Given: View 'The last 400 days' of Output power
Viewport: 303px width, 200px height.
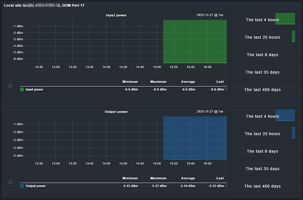Looking at the screenshot, I should click(x=263, y=186).
